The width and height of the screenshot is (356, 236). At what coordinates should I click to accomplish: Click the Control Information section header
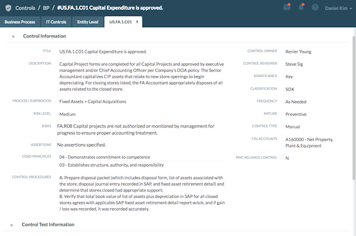pos(44,36)
